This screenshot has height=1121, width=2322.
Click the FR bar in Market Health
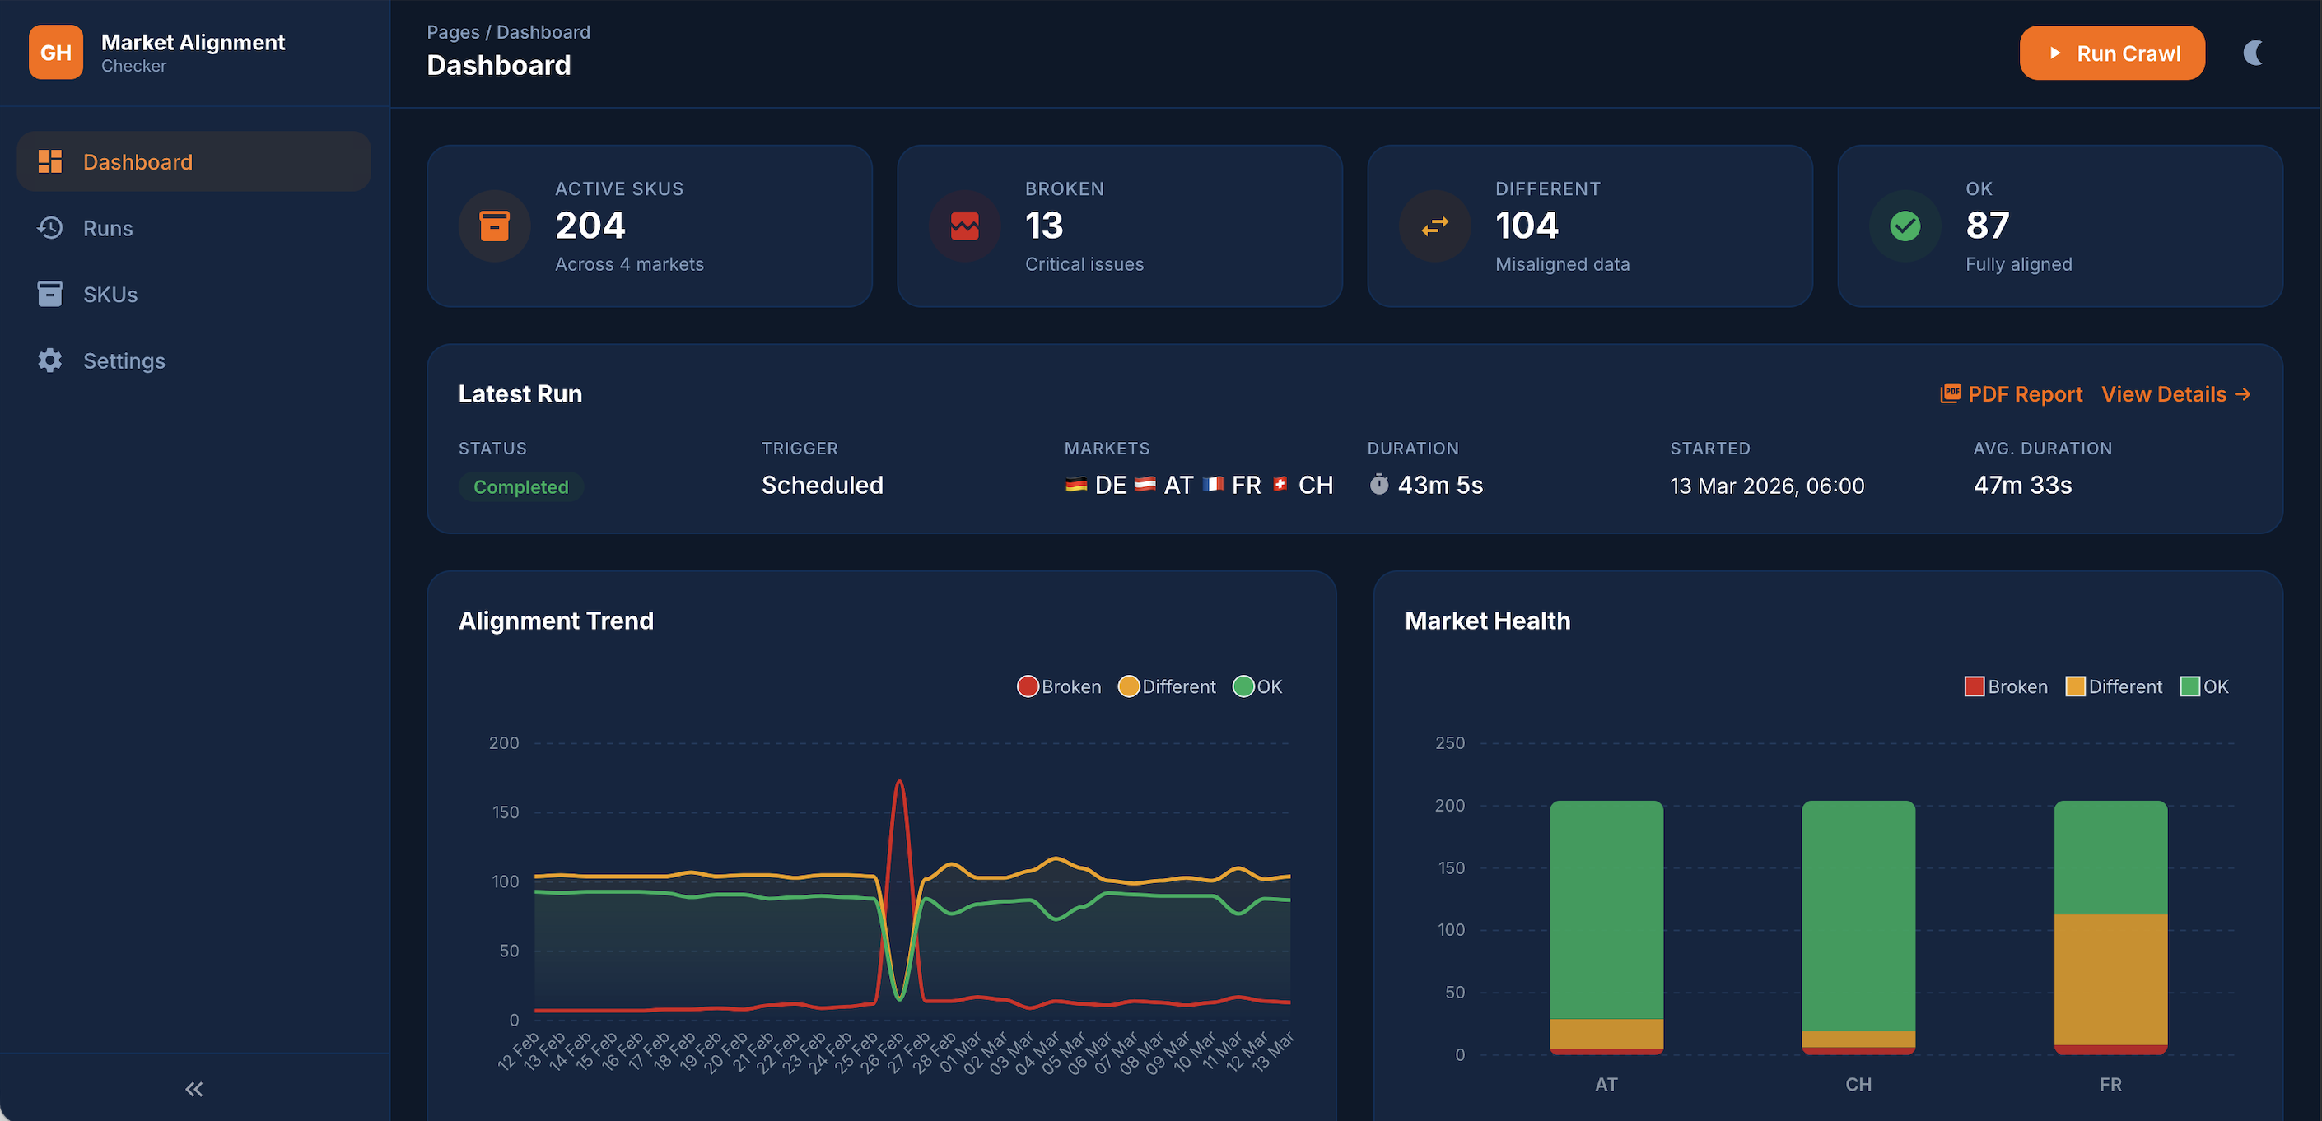(x=2110, y=928)
